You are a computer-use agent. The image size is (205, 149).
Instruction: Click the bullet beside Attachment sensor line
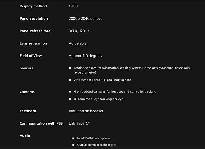tap(70, 80)
